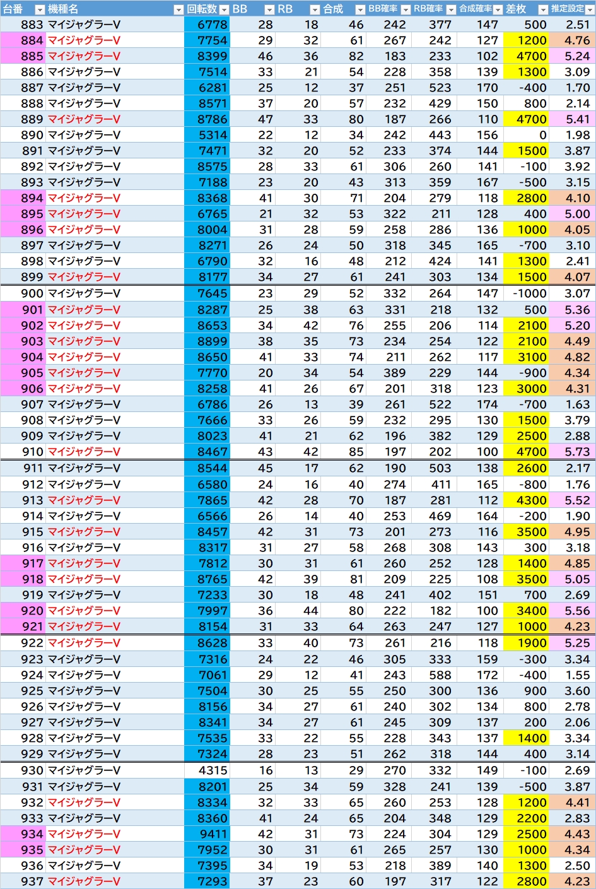Click difference value 0 in row 890
This screenshot has height=889, width=596.
pyautogui.click(x=526, y=135)
